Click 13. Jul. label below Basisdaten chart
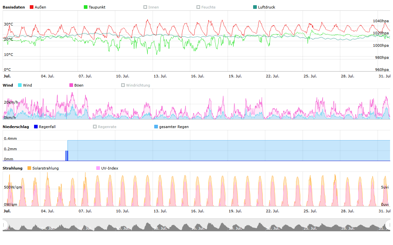The image size is (393, 245). tap(160, 76)
